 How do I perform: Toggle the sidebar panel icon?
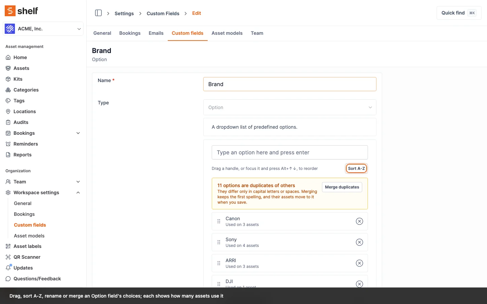(98, 13)
